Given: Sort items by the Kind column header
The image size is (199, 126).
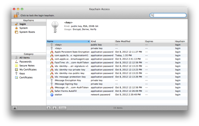Looking at the screenshot, I should click(x=102, y=41).
